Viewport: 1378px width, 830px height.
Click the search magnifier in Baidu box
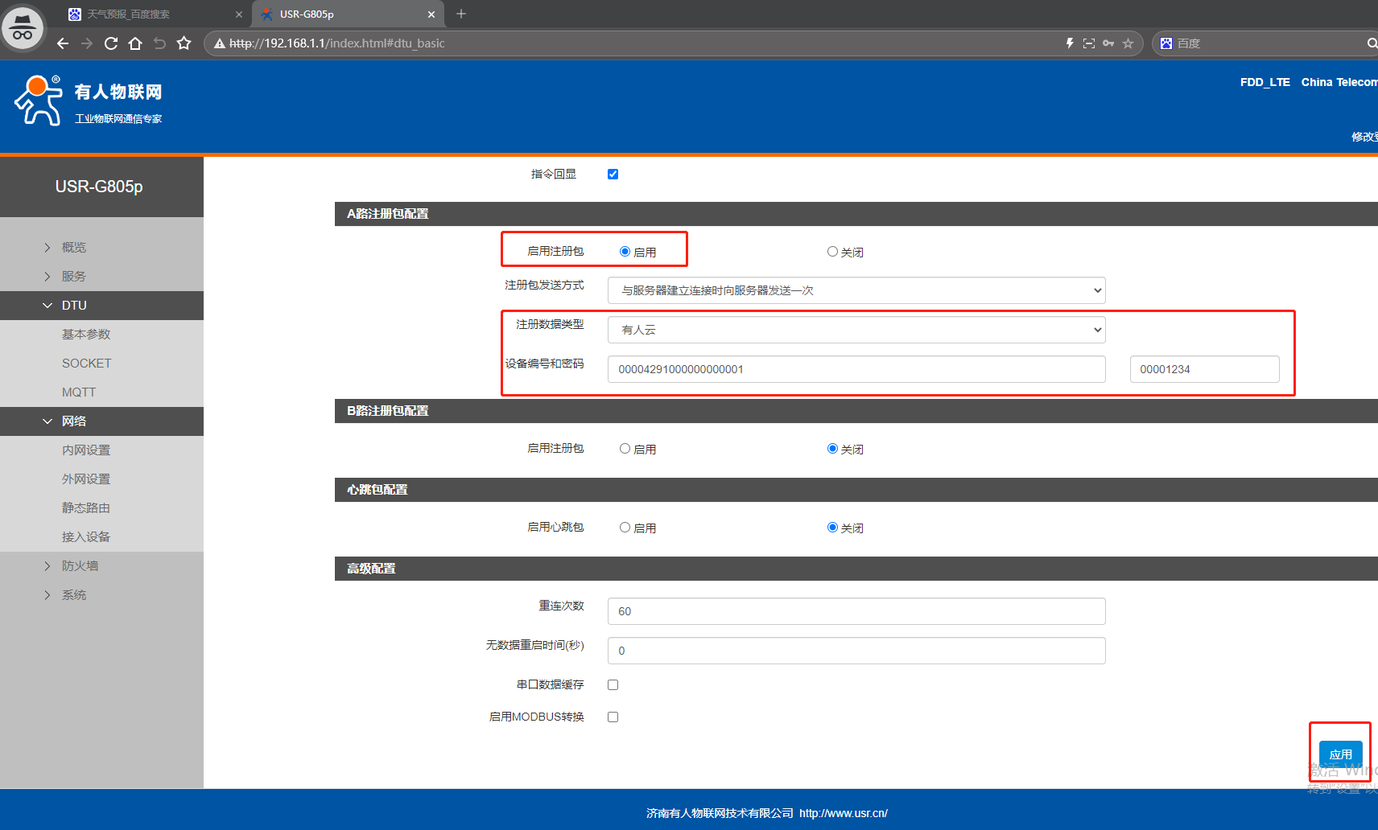coord(1372,43)
